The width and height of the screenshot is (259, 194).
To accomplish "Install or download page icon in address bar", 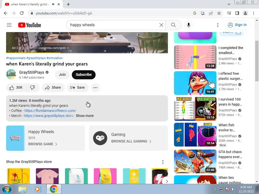I will 203,13.
